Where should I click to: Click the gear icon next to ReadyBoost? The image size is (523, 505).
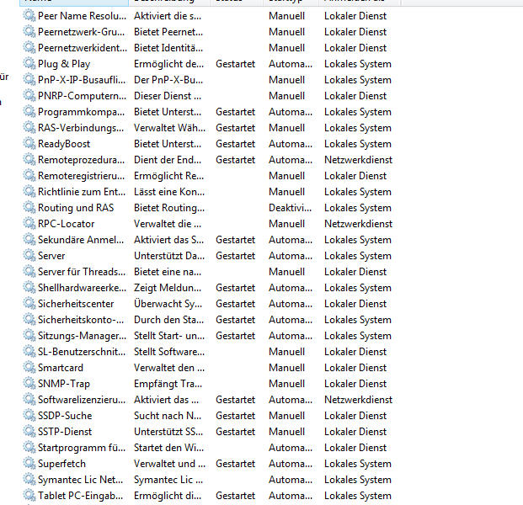(29, 144)
